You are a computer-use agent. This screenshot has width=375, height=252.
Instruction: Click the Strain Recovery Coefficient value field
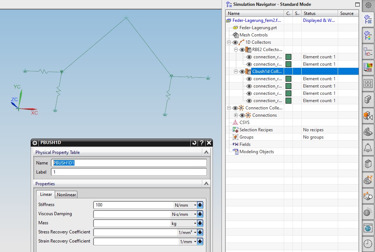coord(136,242)
